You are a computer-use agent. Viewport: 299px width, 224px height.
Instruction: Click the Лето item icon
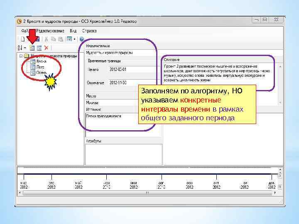tap(33, 67)
